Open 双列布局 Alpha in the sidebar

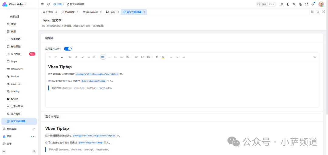point(19,54)
